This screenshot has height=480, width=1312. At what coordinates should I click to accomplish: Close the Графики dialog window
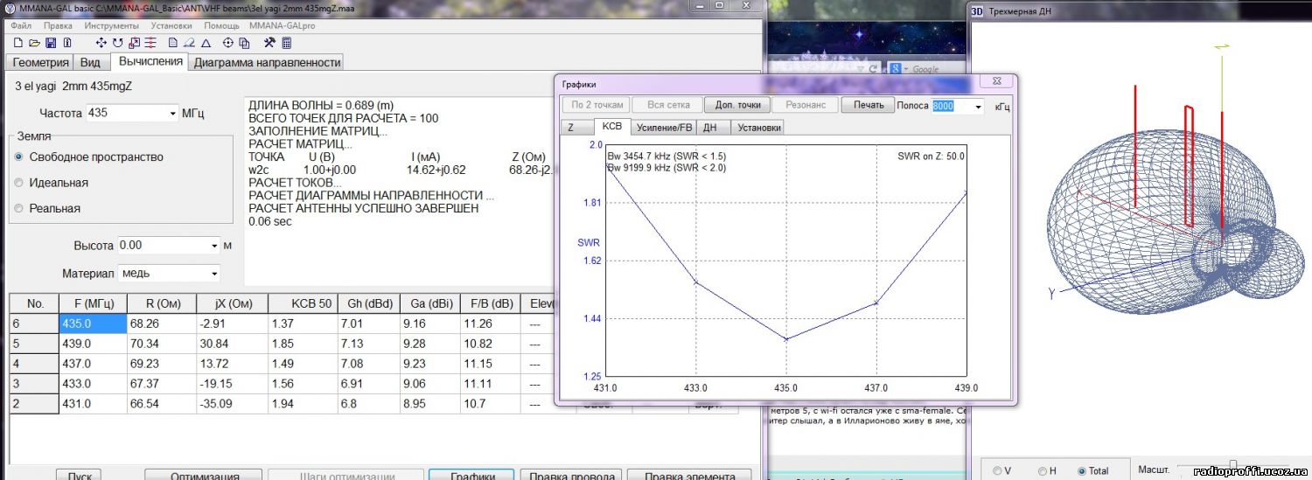click(x=996, y=81)
